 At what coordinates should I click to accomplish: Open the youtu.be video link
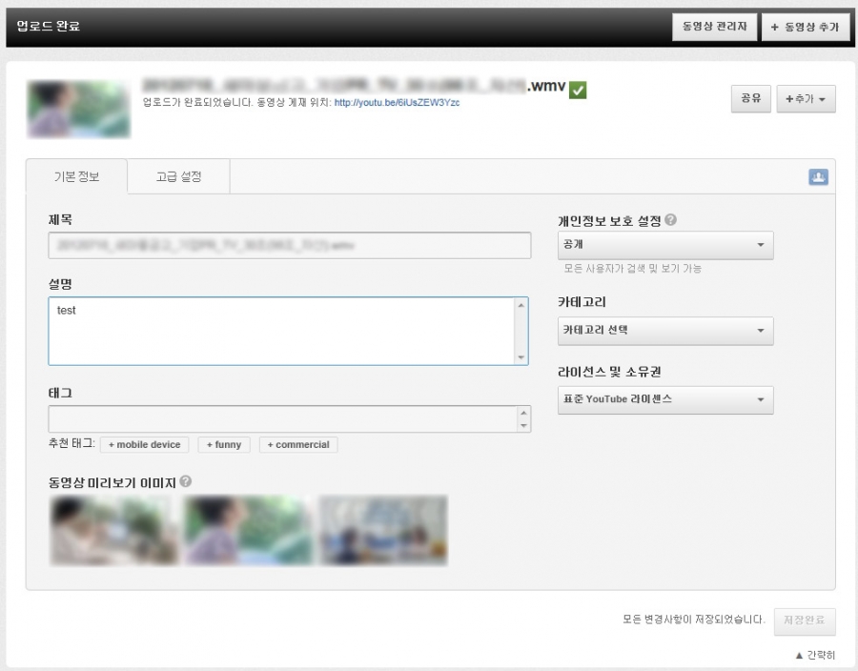397,102
